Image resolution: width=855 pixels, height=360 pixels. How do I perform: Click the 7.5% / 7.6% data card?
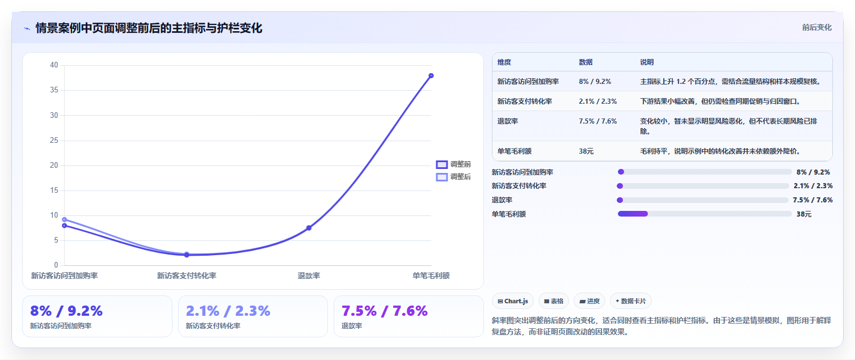click(x=408, y=316)
